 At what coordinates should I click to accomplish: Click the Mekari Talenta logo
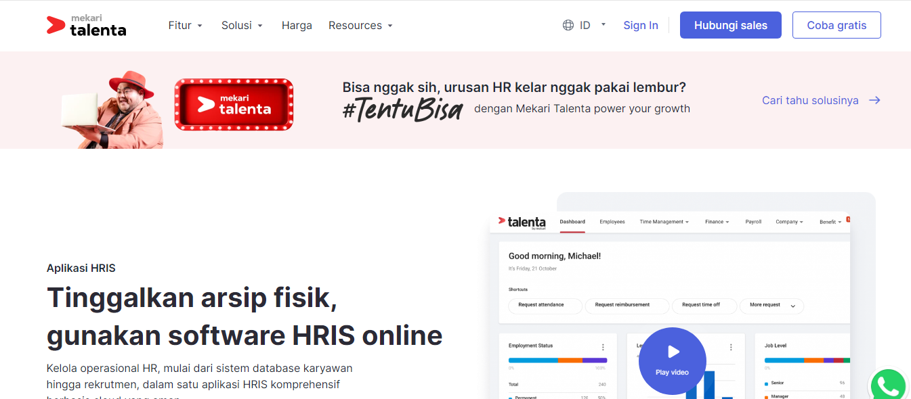86,25
